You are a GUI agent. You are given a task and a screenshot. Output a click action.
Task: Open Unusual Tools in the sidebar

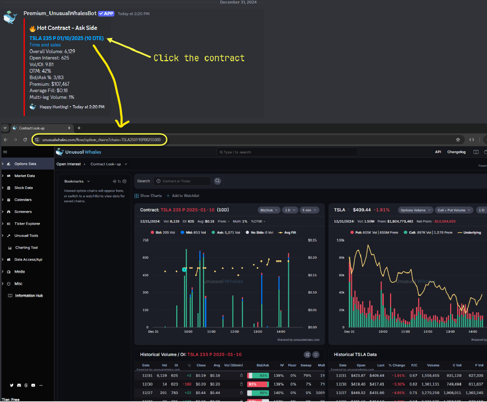coord(27,236)
